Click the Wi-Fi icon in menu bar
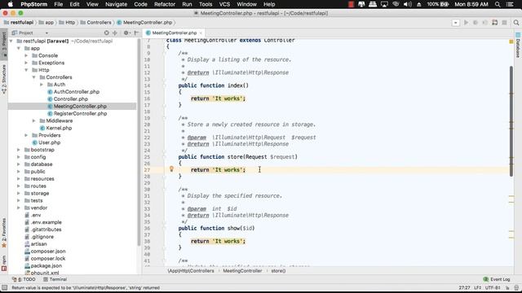This screenshot has height=293, width=522. (396, 4)
